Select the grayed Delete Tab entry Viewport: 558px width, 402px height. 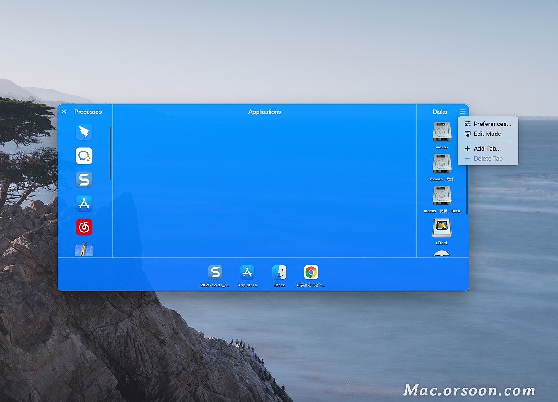point(488,158)
